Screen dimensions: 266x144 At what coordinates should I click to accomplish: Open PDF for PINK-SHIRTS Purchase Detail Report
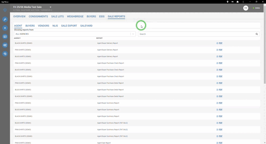[x=220, y=83]
